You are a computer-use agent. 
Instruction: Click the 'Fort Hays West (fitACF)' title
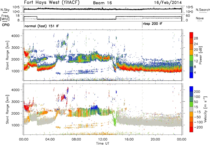[52, 2]
